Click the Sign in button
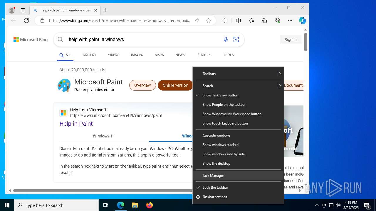This screenshot has width=376, height=211. click(x=291, y=40)
